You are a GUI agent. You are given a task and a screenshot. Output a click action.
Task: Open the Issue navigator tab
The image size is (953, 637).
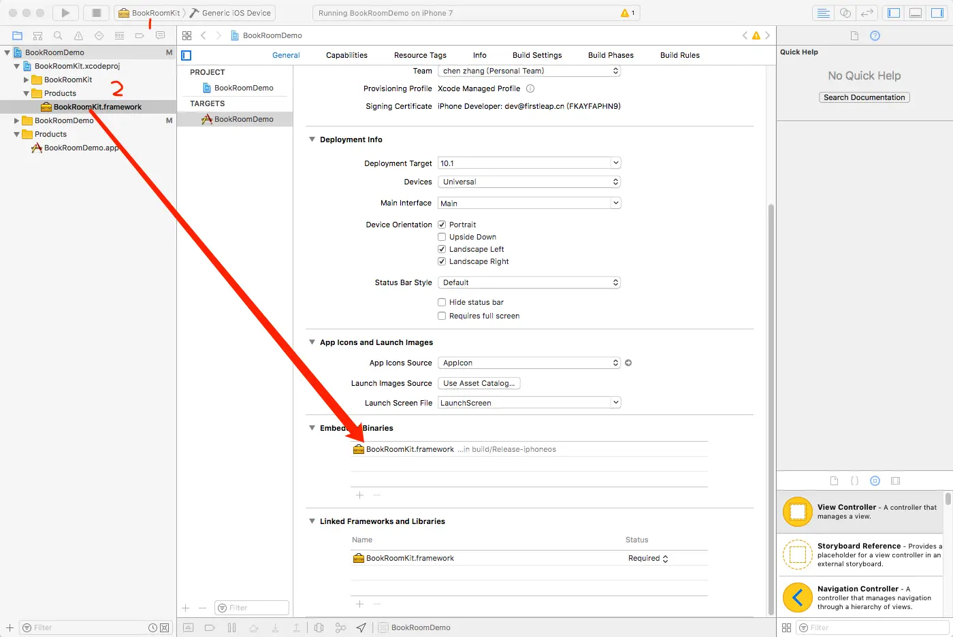click(x=79, y=35)
